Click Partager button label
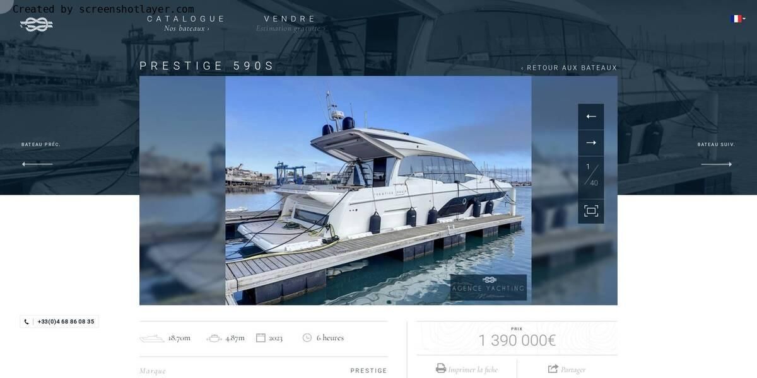 pyautogui.click(x=573, y=370)
